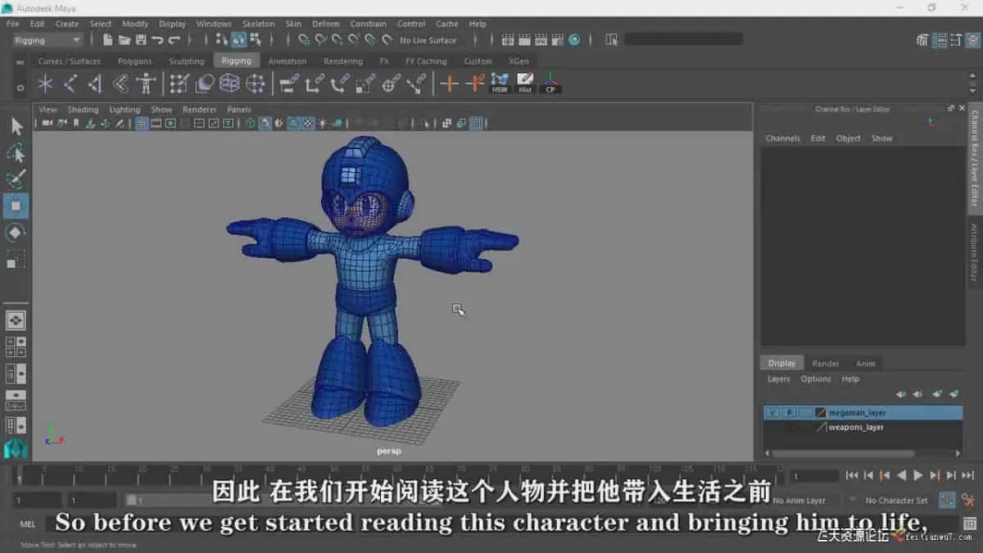Click the Set Key red plus shelf icon
The width and height of the screenshot is (983, 553).
point(449,84)
